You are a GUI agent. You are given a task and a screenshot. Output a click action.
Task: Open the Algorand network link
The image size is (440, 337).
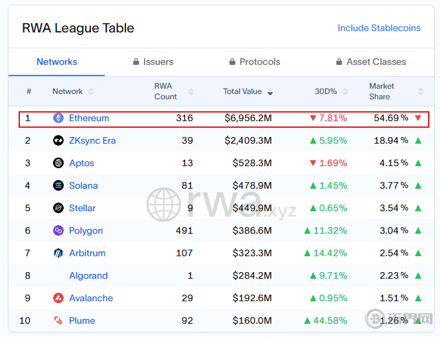point(88,275)
